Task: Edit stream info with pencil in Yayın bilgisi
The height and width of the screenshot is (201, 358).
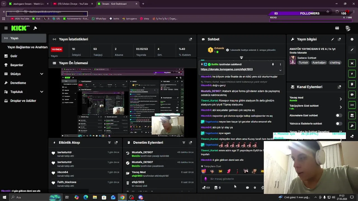Action: coord(333,39)
